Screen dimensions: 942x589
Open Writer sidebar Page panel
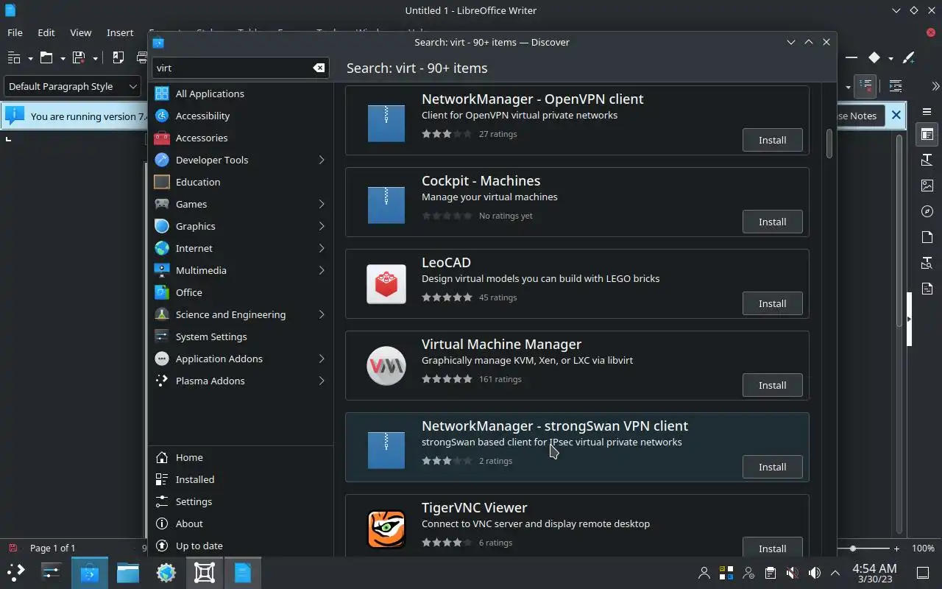[927, 237]
